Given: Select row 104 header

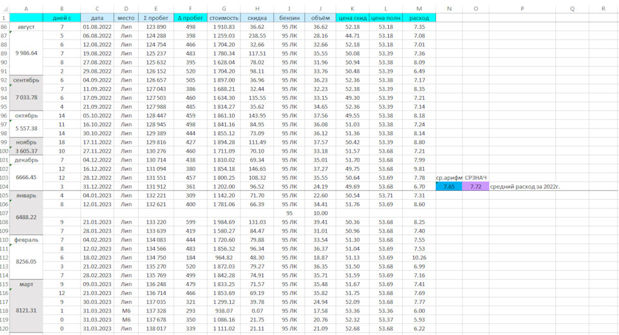Looking at the screenshot, I should click(x=5, y=187).
